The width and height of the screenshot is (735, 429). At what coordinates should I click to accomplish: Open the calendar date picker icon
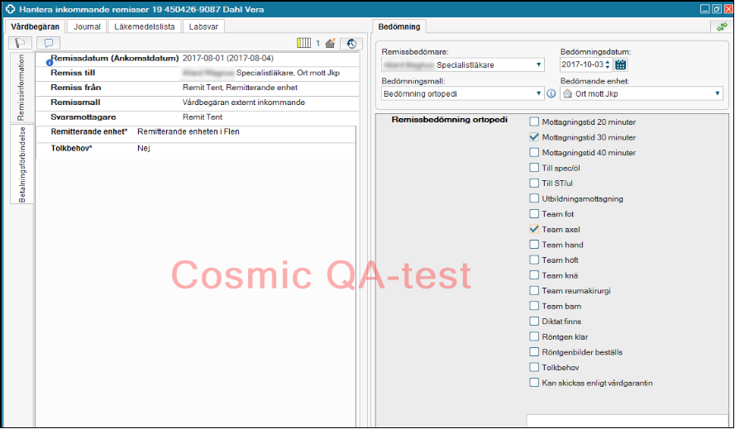621,64
